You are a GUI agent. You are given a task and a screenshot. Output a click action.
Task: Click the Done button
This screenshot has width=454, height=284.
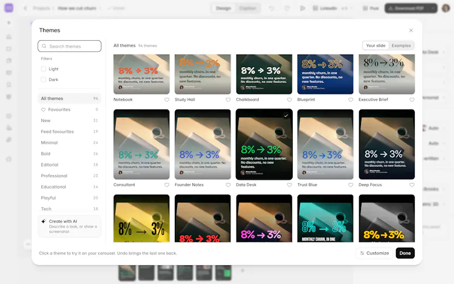click(x=405, y=253)
